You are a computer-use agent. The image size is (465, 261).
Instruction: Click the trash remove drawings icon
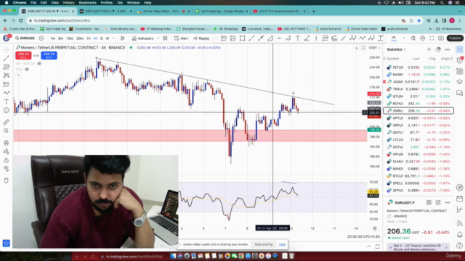(x=7, y=181)
